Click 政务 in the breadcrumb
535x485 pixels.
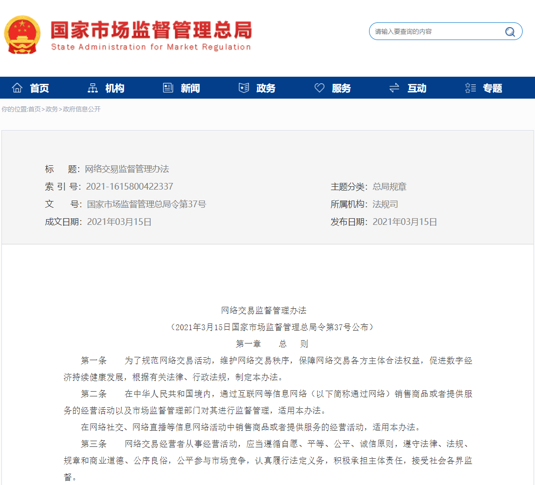point(51,109)
